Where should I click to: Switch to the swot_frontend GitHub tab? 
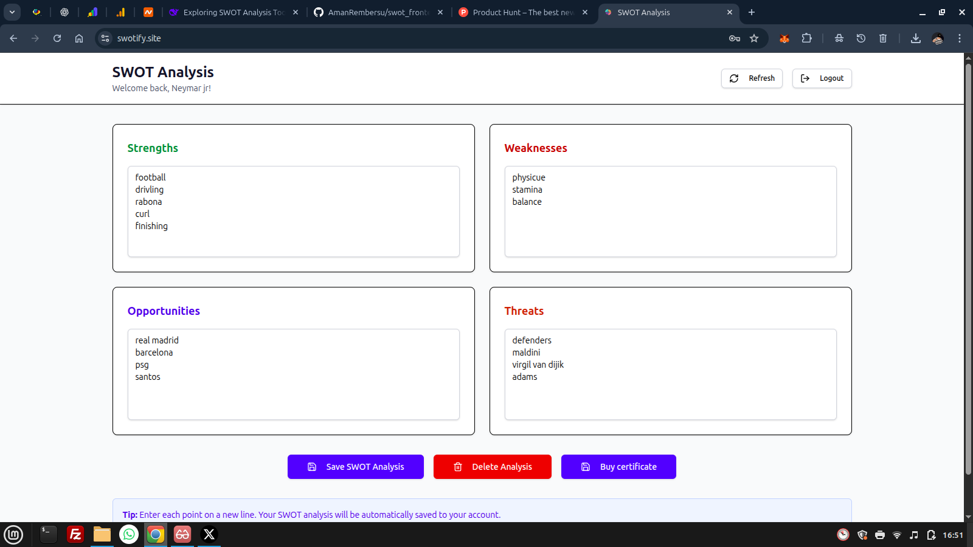pyautogui.click(x=377, y=12)
